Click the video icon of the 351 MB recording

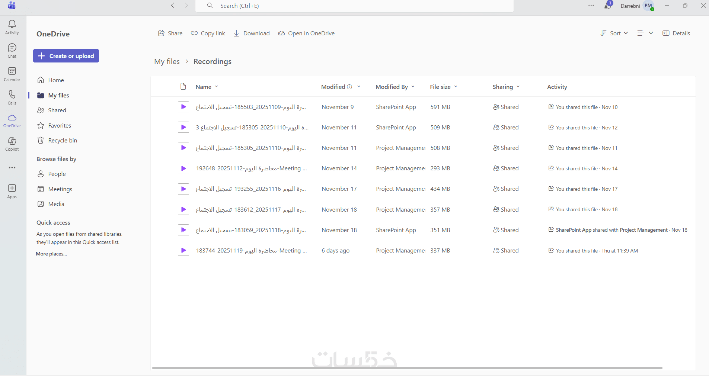[x=183, y=230]
